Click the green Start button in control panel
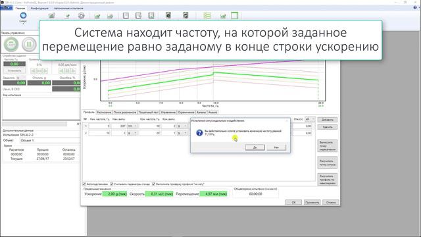 point(11,44)
